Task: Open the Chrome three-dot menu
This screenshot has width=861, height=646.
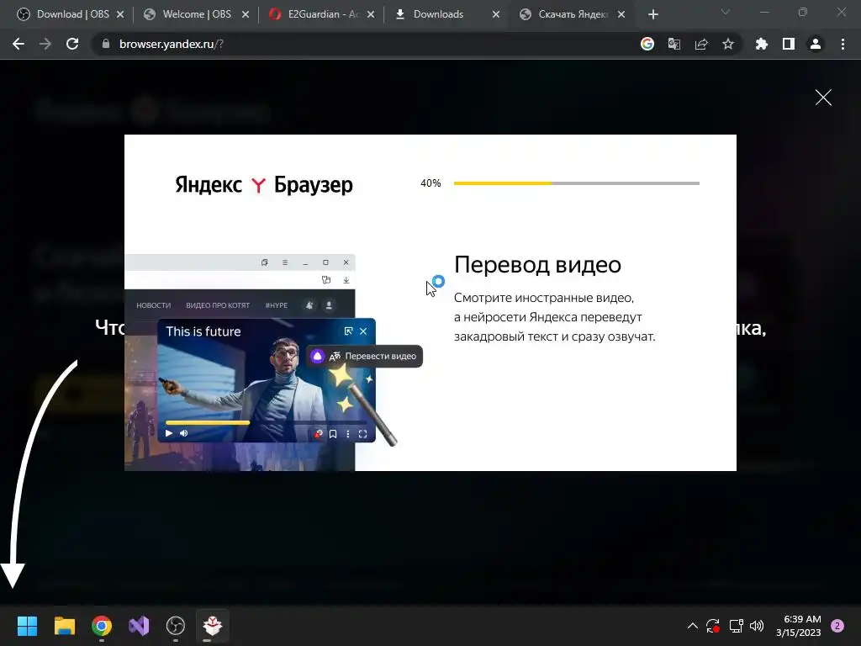Action: point(843,44)
